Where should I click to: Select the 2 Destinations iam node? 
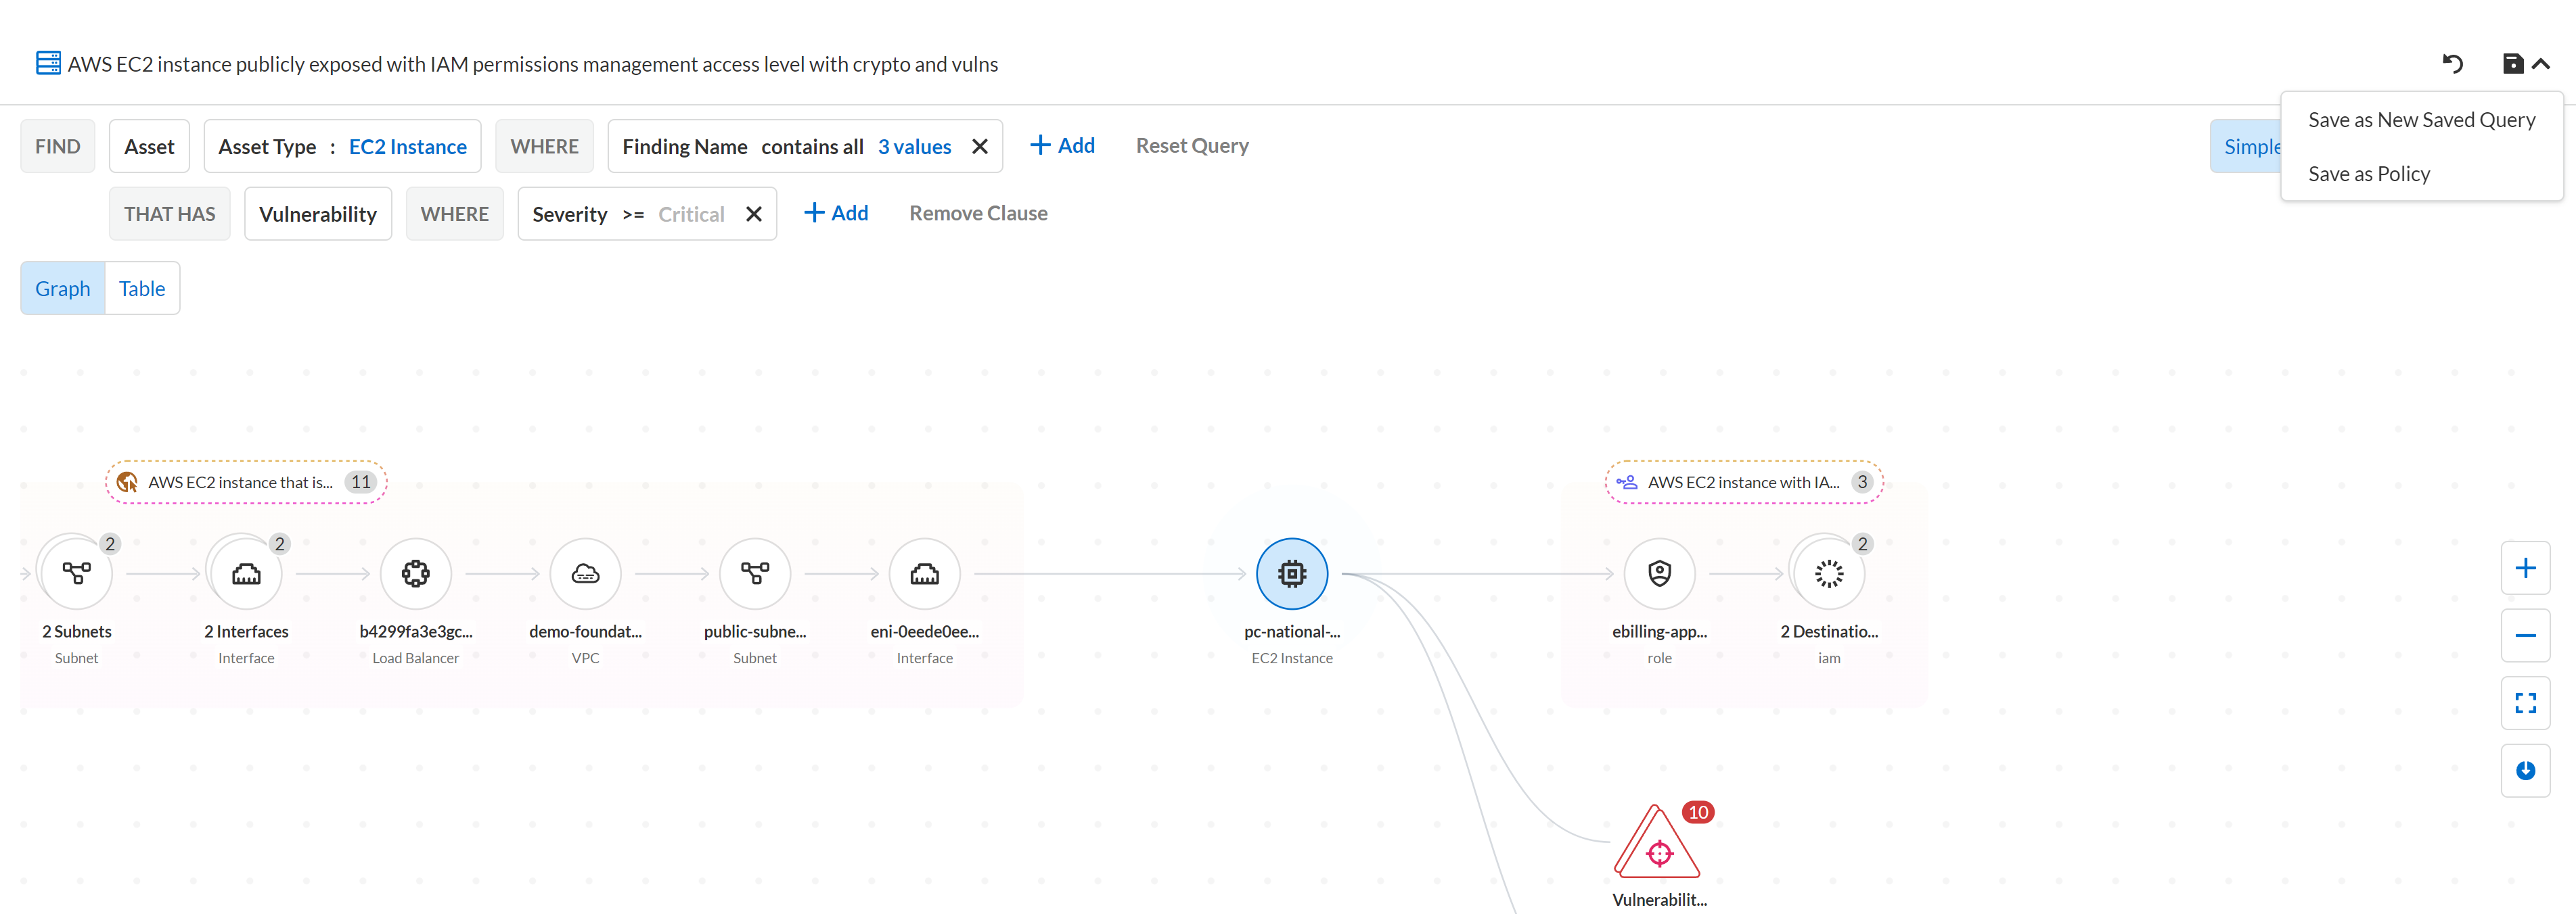[1829, 573]
